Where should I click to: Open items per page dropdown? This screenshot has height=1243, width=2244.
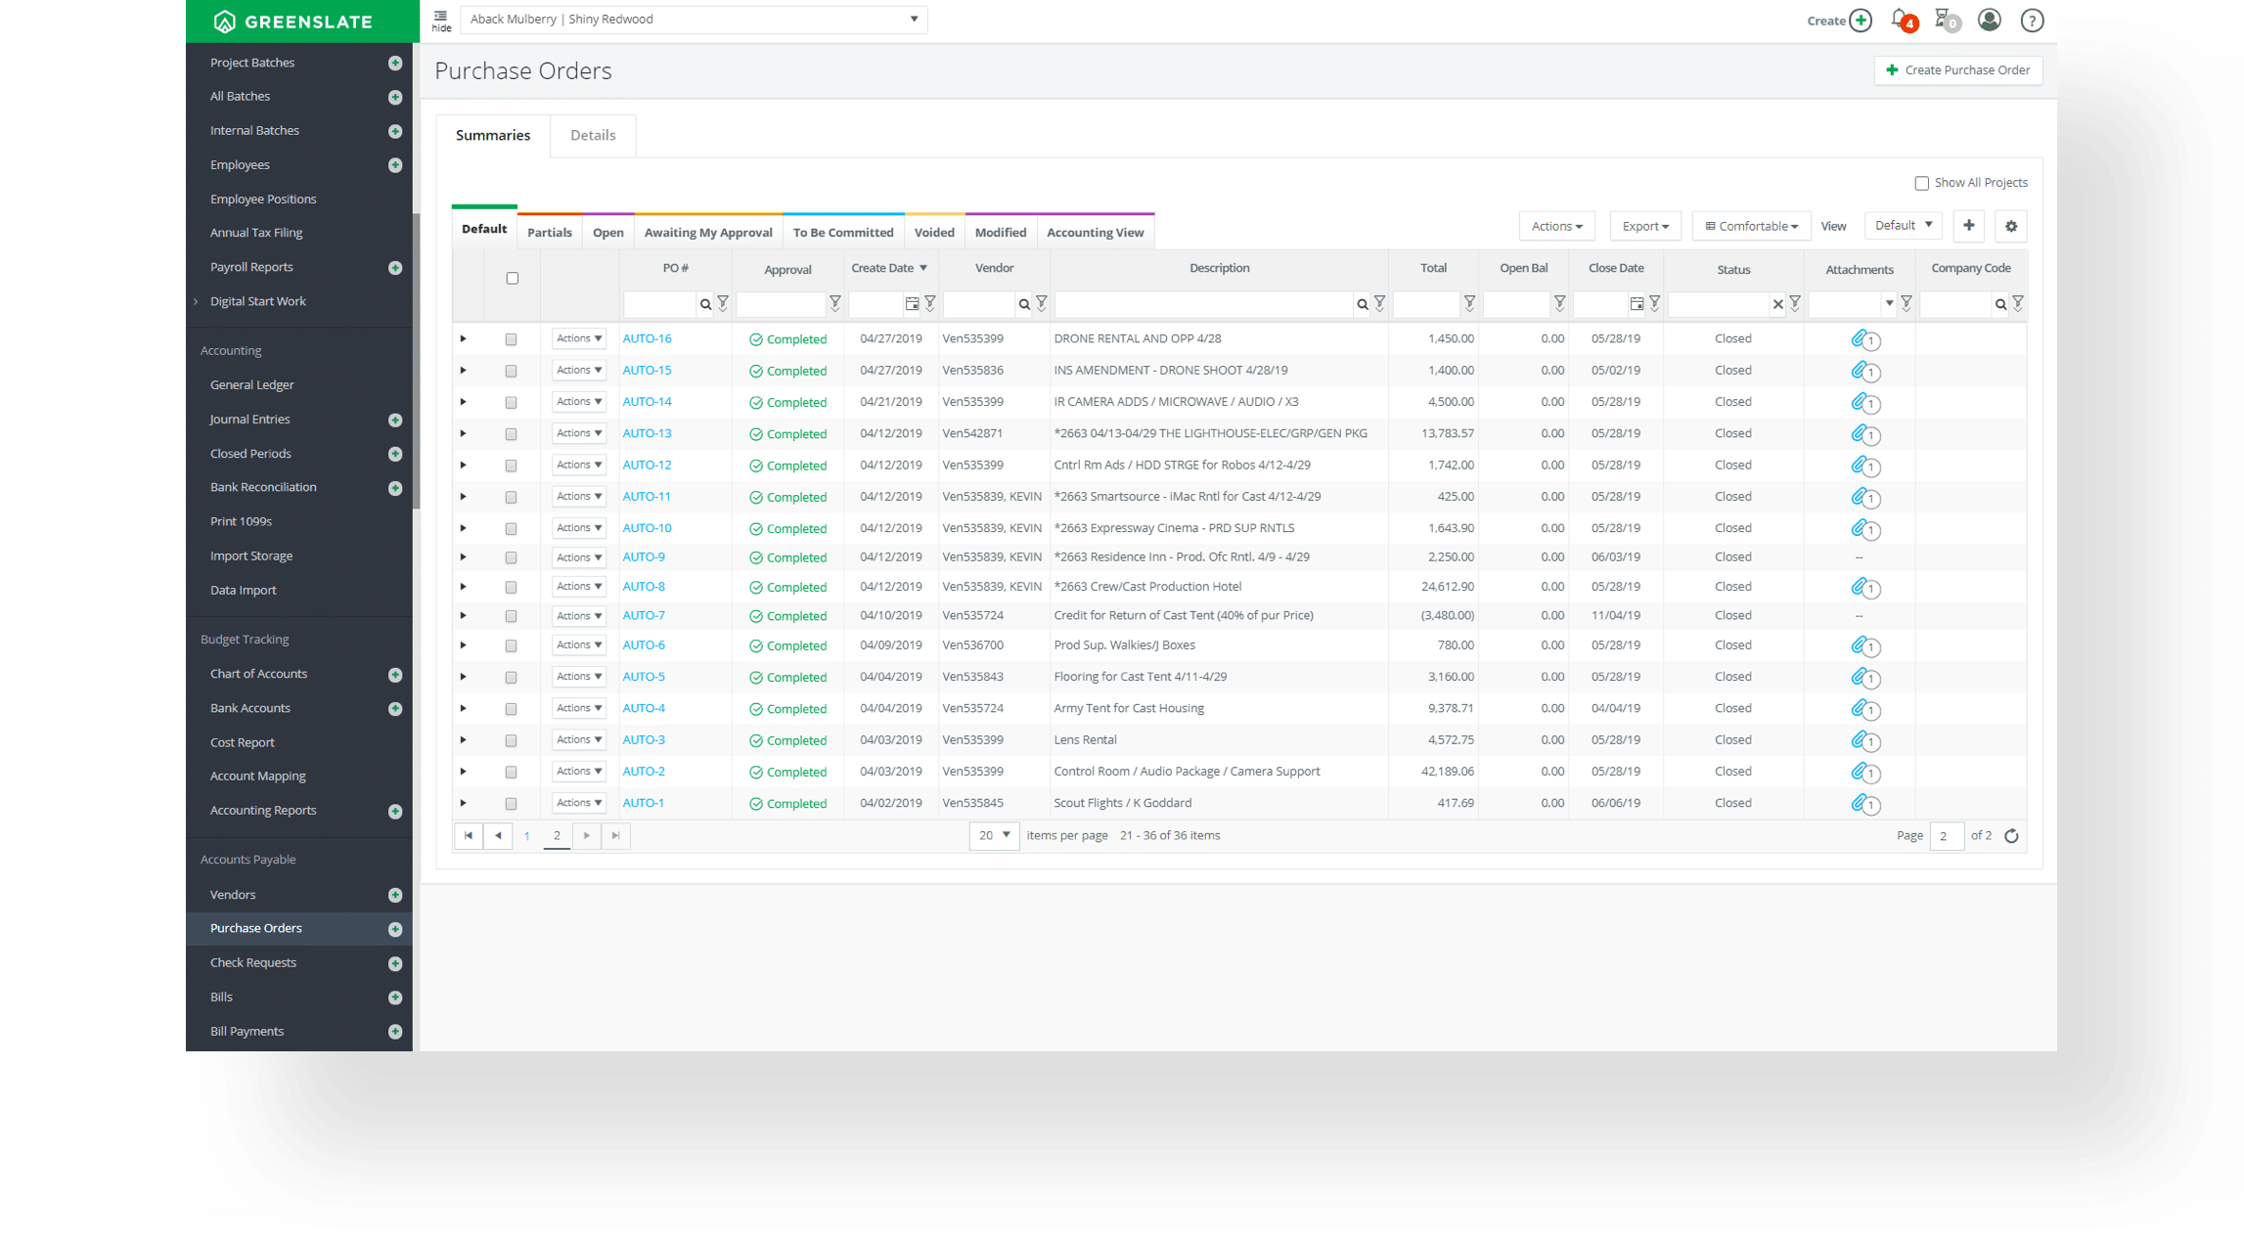[994, 836]
